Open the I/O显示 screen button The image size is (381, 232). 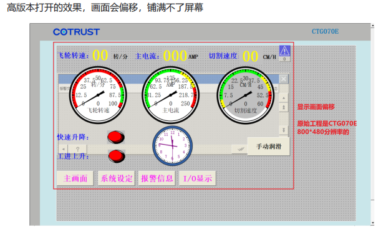[197, 178]
